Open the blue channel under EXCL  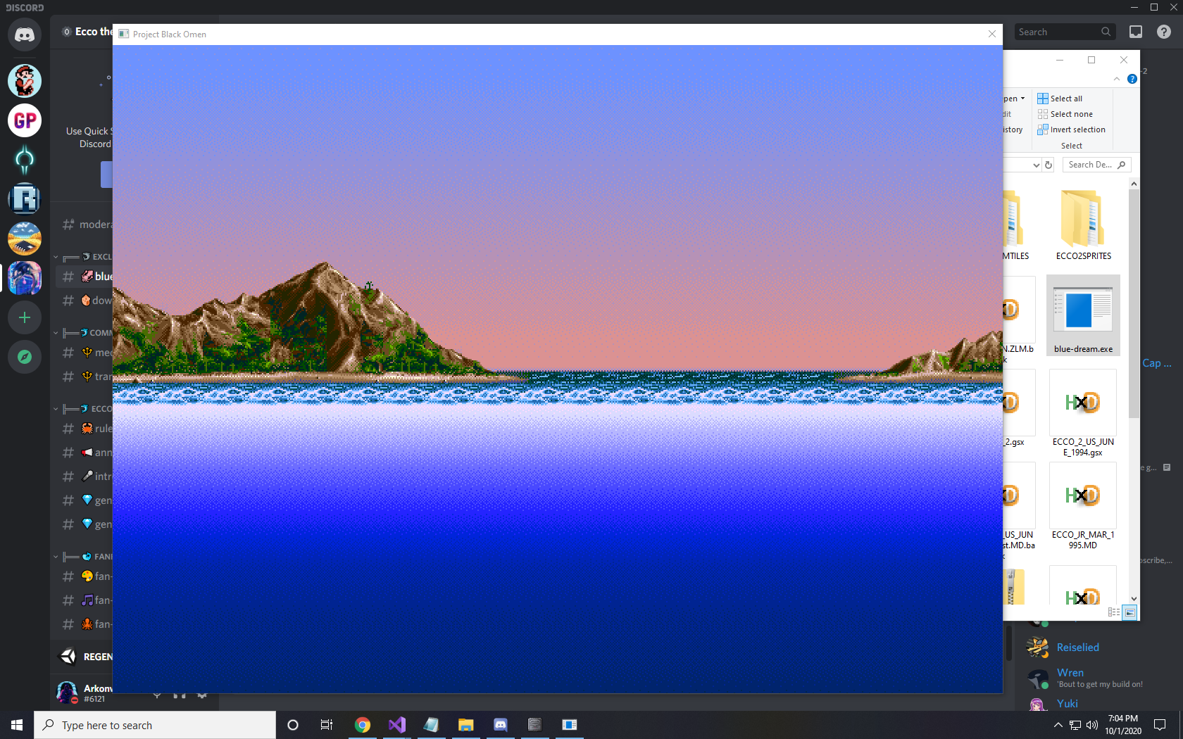[x=84, y=277]
